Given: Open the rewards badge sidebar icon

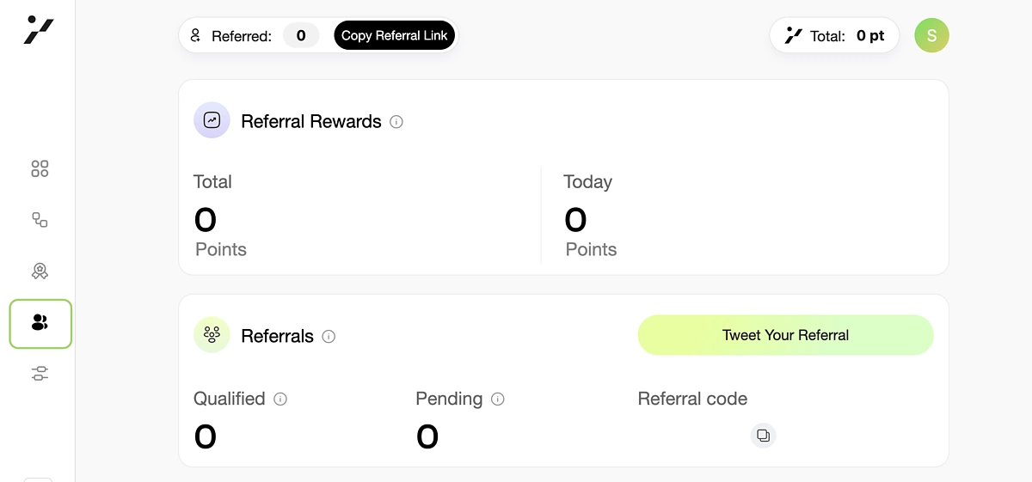Looking at the screenshot, I should [x=40, y=272].
